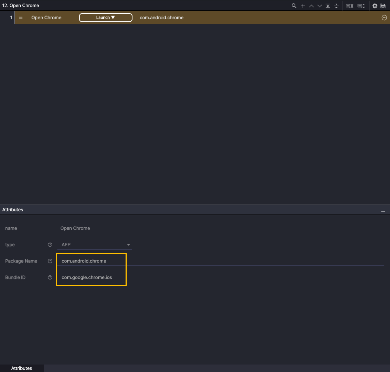
Task: Open settings via the gear icon
Action: 375,6
